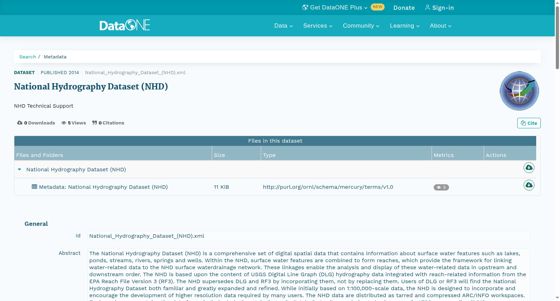560x301 pixels.
Task: Open the DataONE logo home link
Action: pos(125,25)
